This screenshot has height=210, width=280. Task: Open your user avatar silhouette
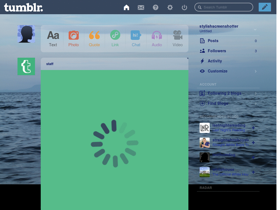click(x=26, y=34)
